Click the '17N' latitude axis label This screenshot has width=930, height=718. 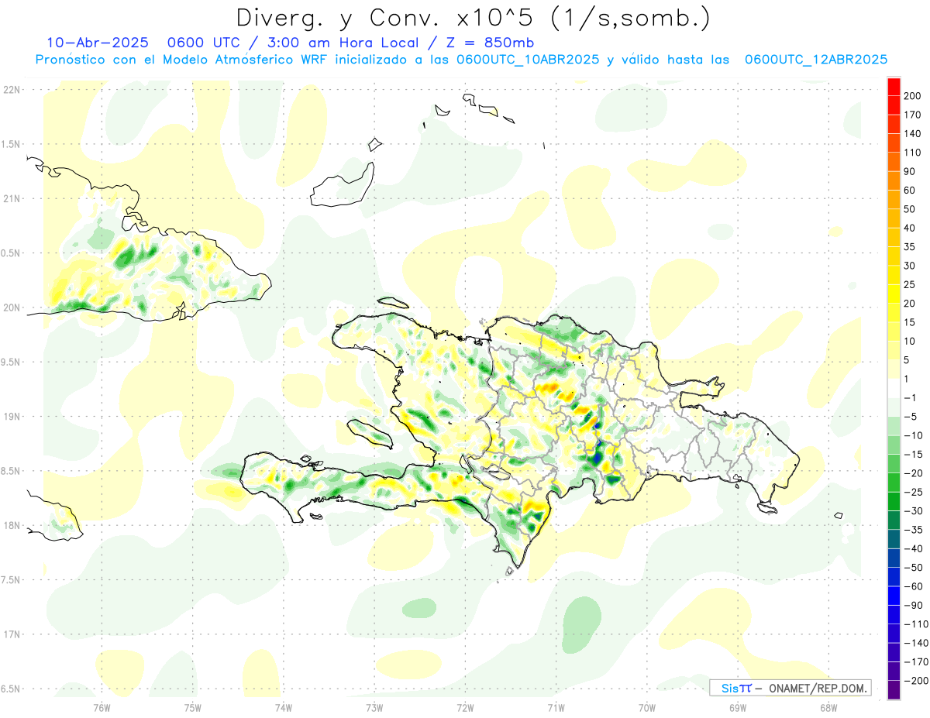pos(11,634)
